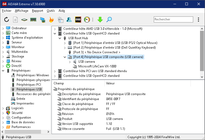This screenshot has height=140, width=205.
Task: Open the Affichage menu
Action: [22, 11]
